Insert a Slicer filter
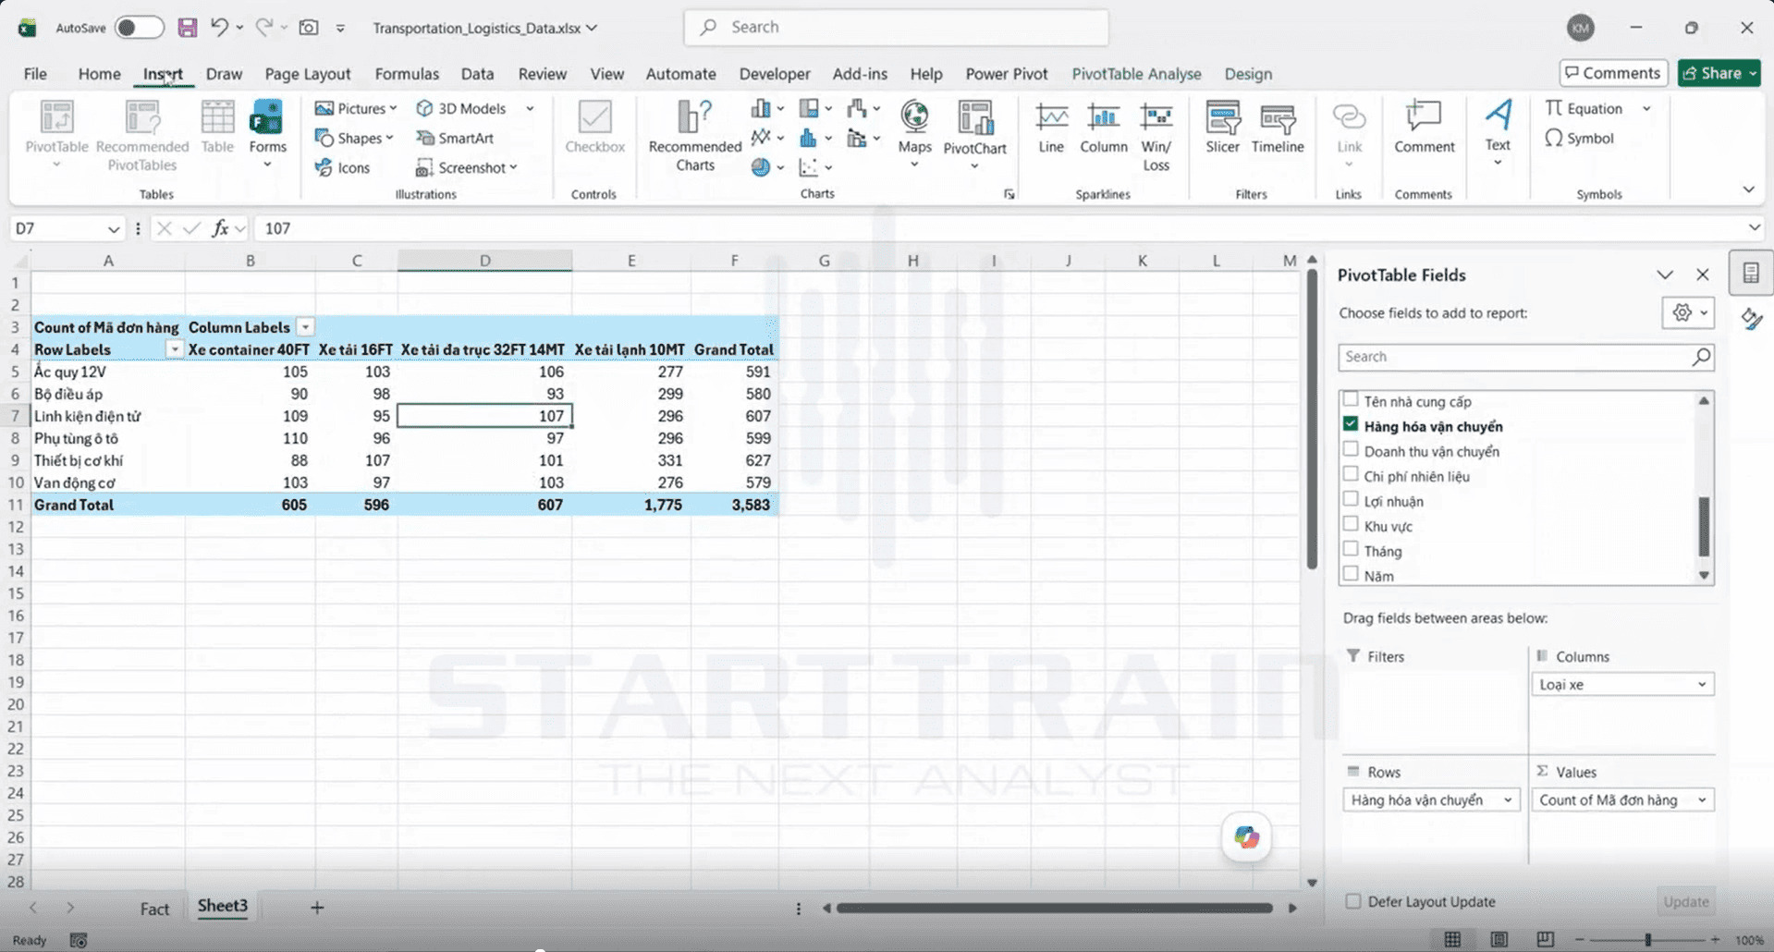Screen dimensions: 1774x952 1222,128
